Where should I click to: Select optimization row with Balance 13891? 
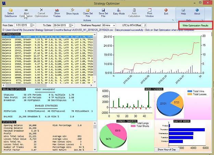[47, 67]
